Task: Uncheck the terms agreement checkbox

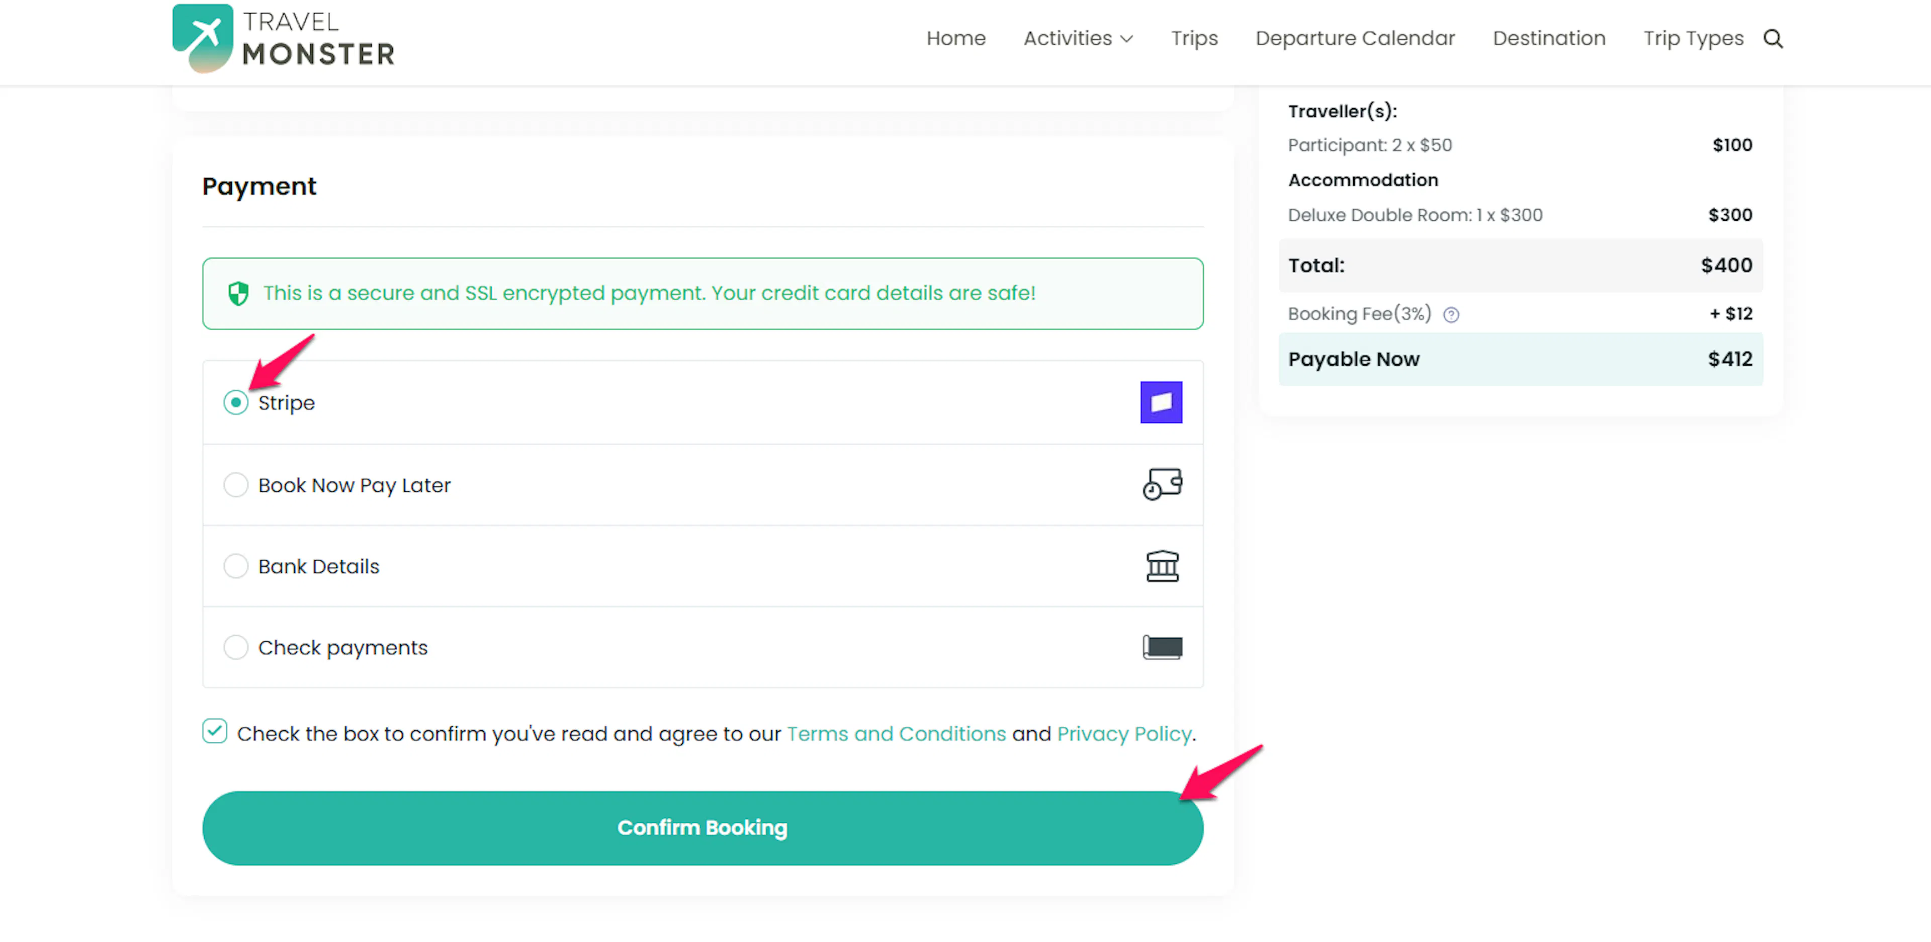Action: coord(215,731)
